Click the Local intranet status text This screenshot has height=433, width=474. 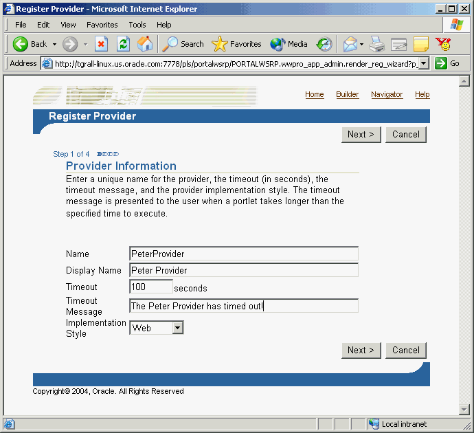point(404,424)
